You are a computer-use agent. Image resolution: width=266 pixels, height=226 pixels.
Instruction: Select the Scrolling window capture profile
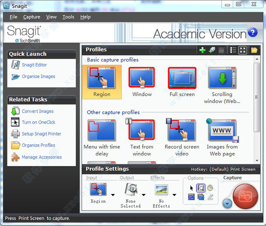[222, 85]
